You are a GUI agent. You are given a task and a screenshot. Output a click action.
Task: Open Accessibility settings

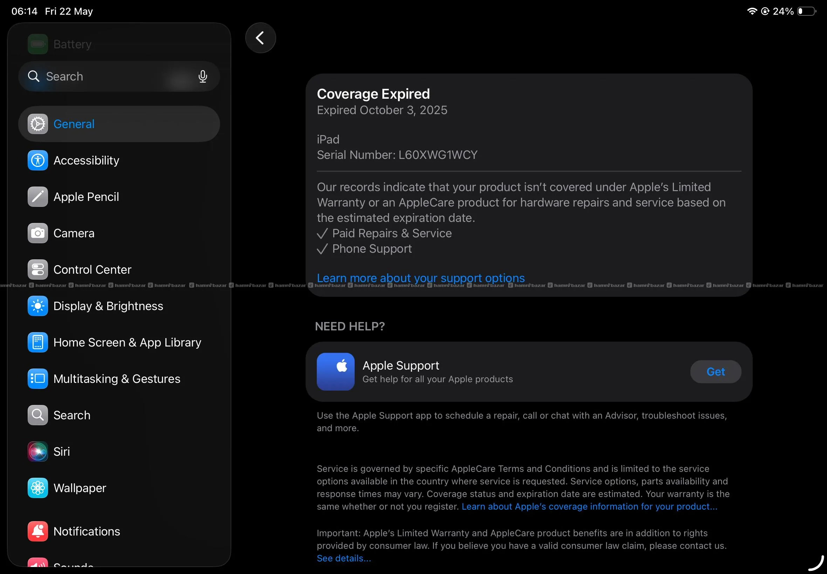(x=119, y=160)
